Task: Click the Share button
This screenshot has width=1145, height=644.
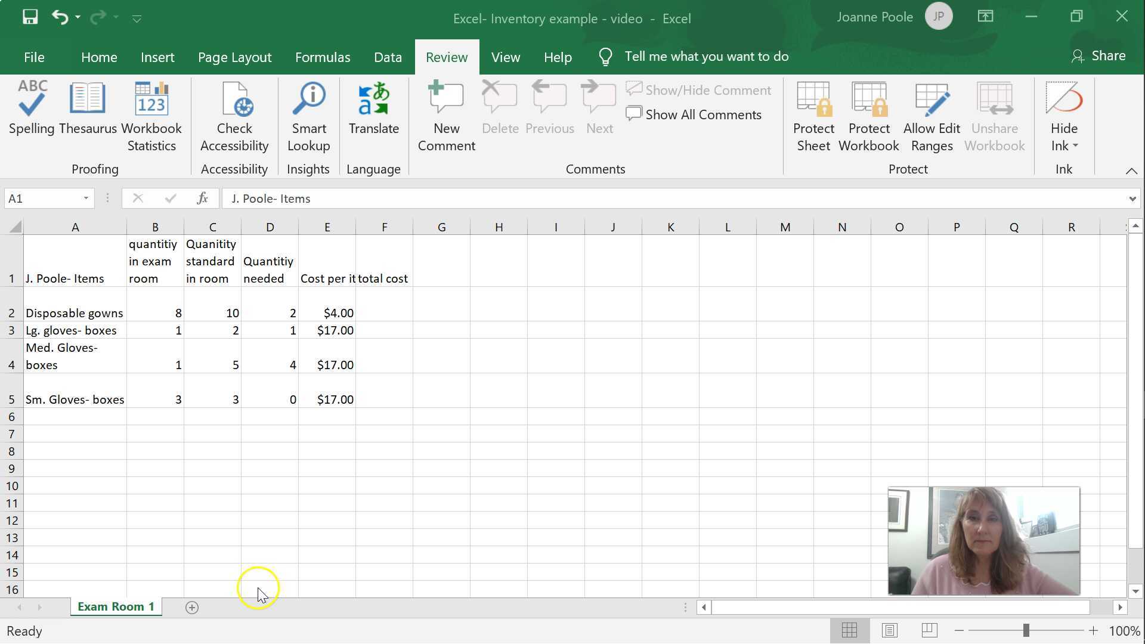Action: [x=1099, y=55]
